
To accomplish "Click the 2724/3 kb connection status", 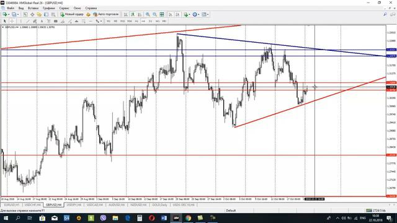I will point(377,211).
